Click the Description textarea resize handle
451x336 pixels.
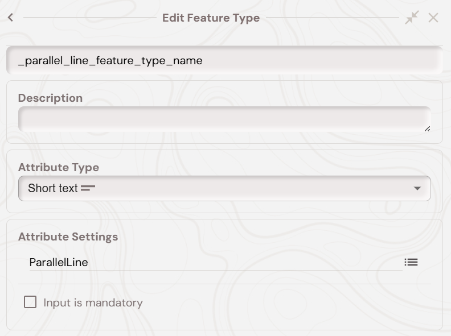427,128
